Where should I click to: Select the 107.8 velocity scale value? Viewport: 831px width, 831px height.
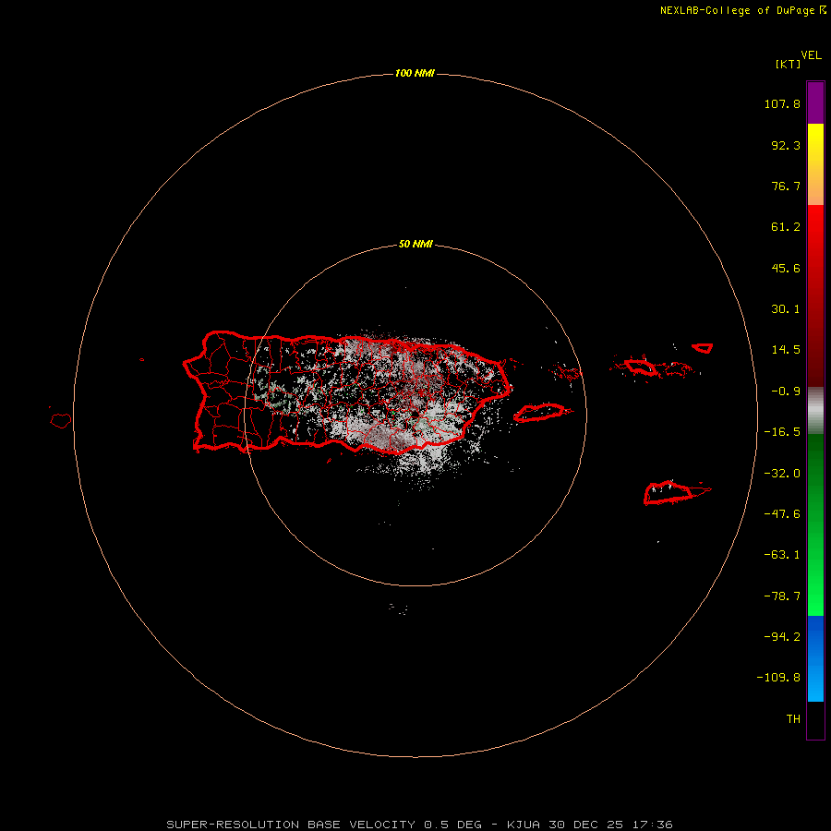point(782,103)
